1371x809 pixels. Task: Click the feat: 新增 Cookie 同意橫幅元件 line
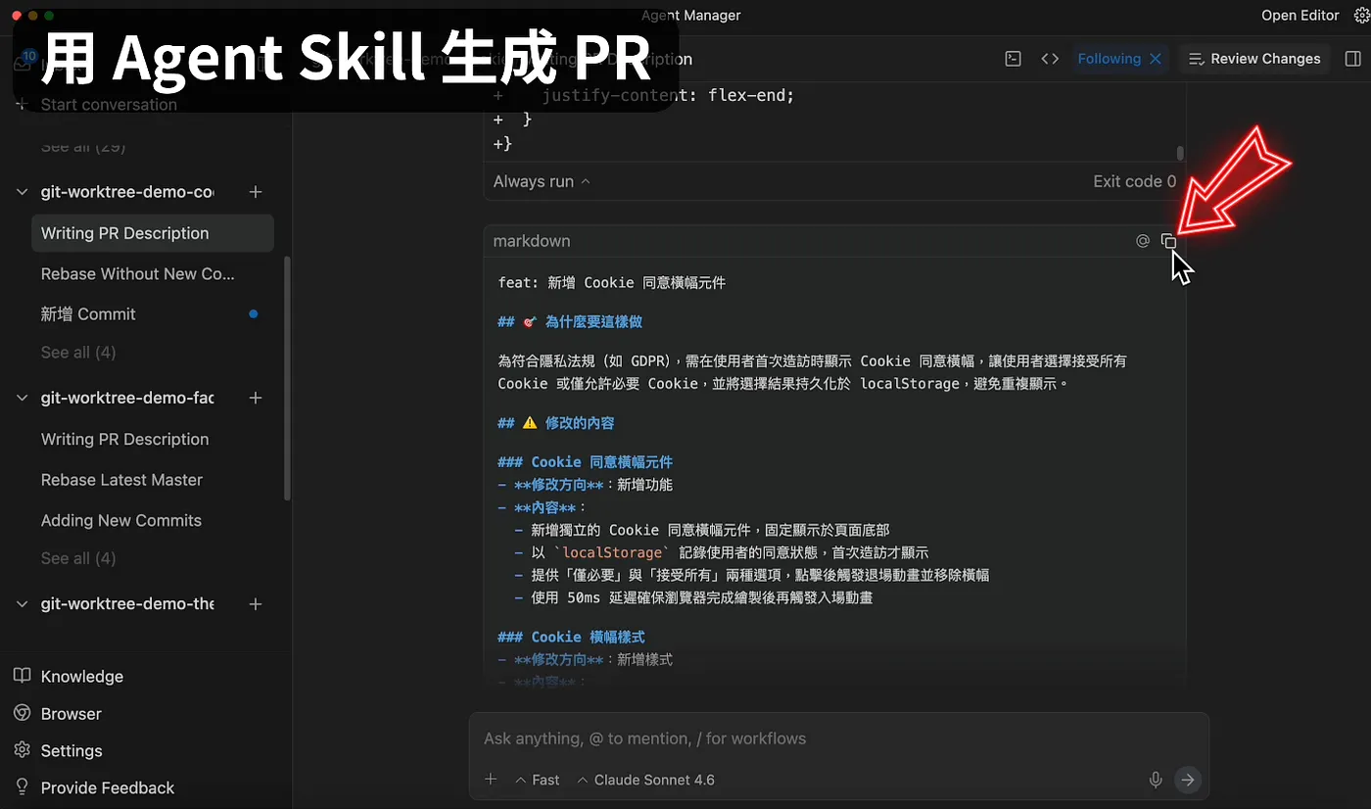pyautogui.click(x=612, y=283)
